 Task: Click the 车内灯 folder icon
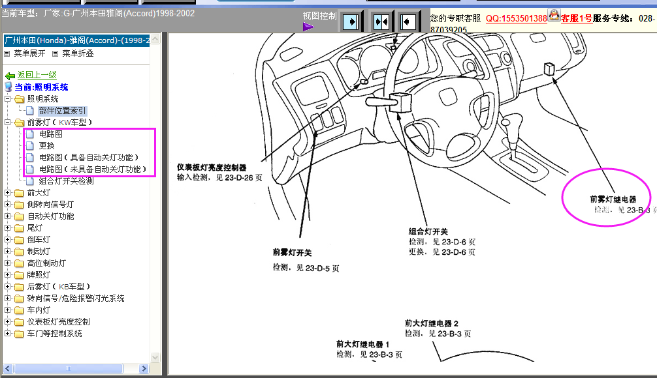(x=20, y=310)
